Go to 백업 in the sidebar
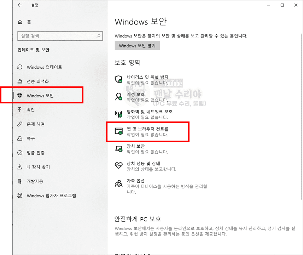 (x=30, y=110)
